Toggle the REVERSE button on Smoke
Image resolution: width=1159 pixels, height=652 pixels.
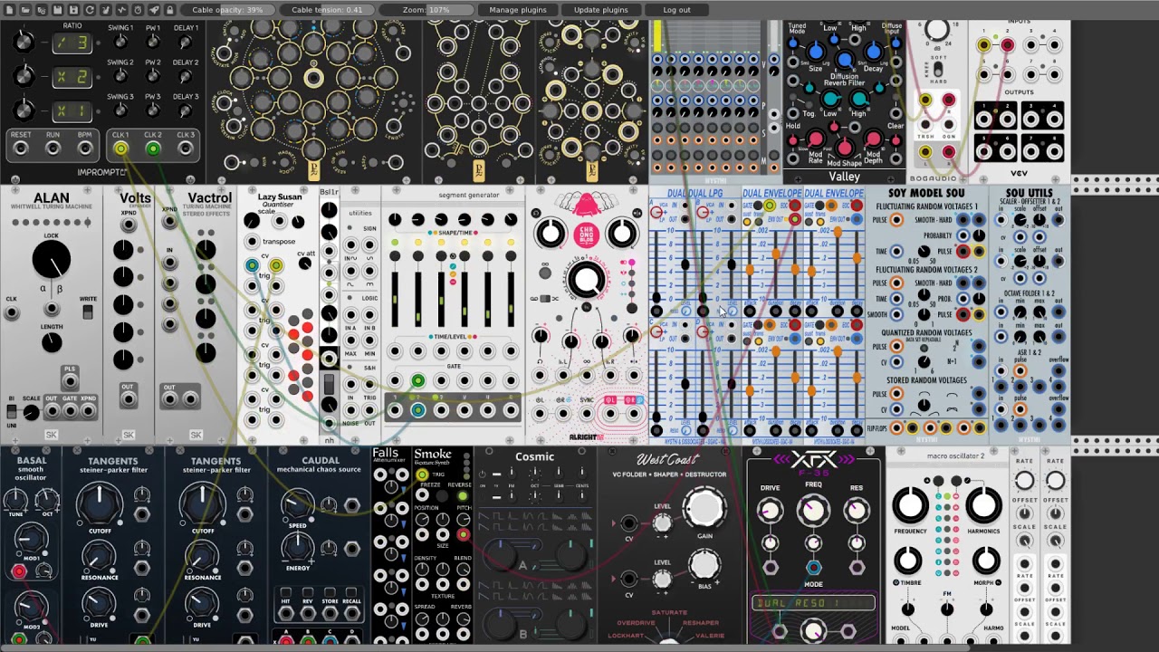(463, 495)
